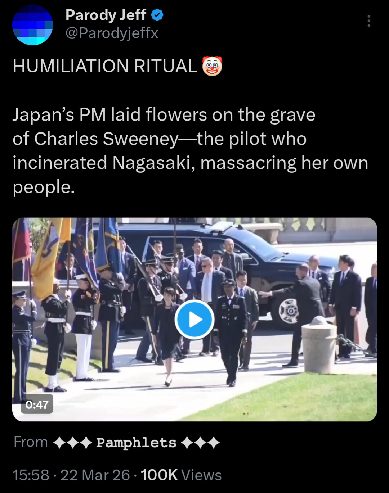This screenshot has height=493, width=389.
Task: Play the video with the blue play button
Action: [x=194, y=320]
